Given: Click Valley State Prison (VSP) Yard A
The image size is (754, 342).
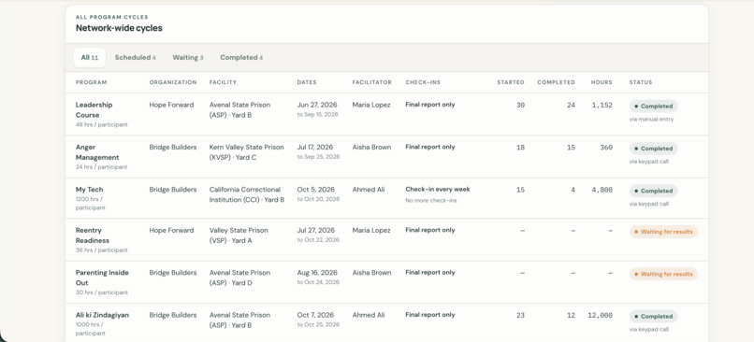Looking at the screenshot, I should coord(239,235).
